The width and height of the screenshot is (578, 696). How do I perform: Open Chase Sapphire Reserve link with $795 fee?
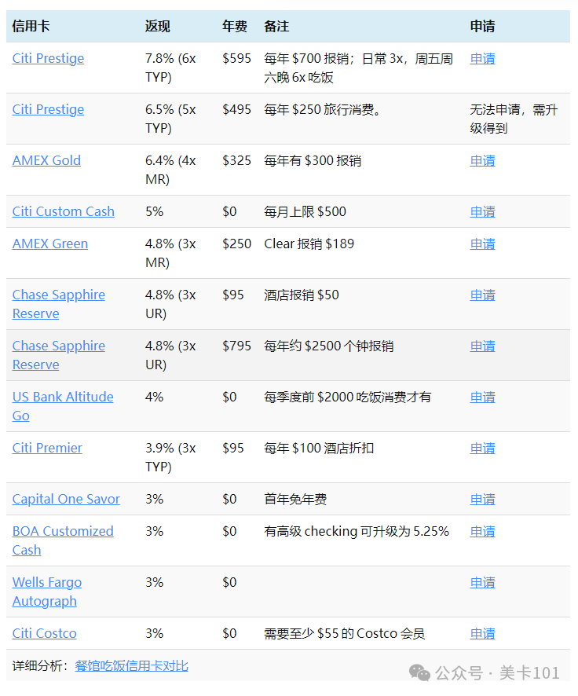pos(59,355)
